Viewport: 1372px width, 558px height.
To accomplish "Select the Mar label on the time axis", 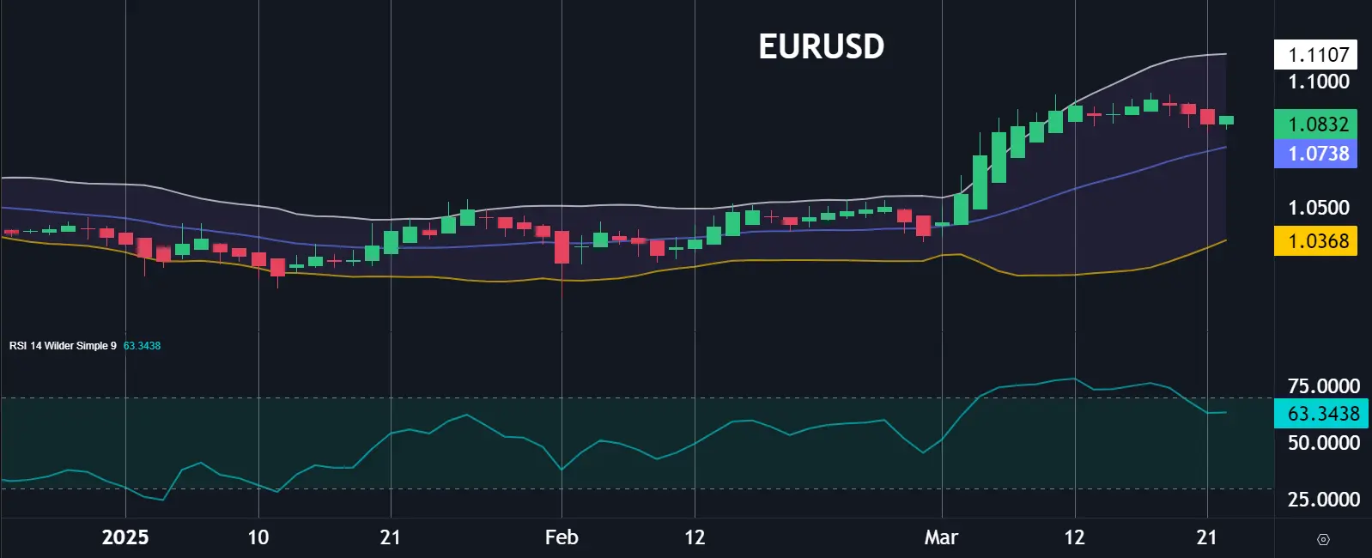I will (x=941, y=537).
